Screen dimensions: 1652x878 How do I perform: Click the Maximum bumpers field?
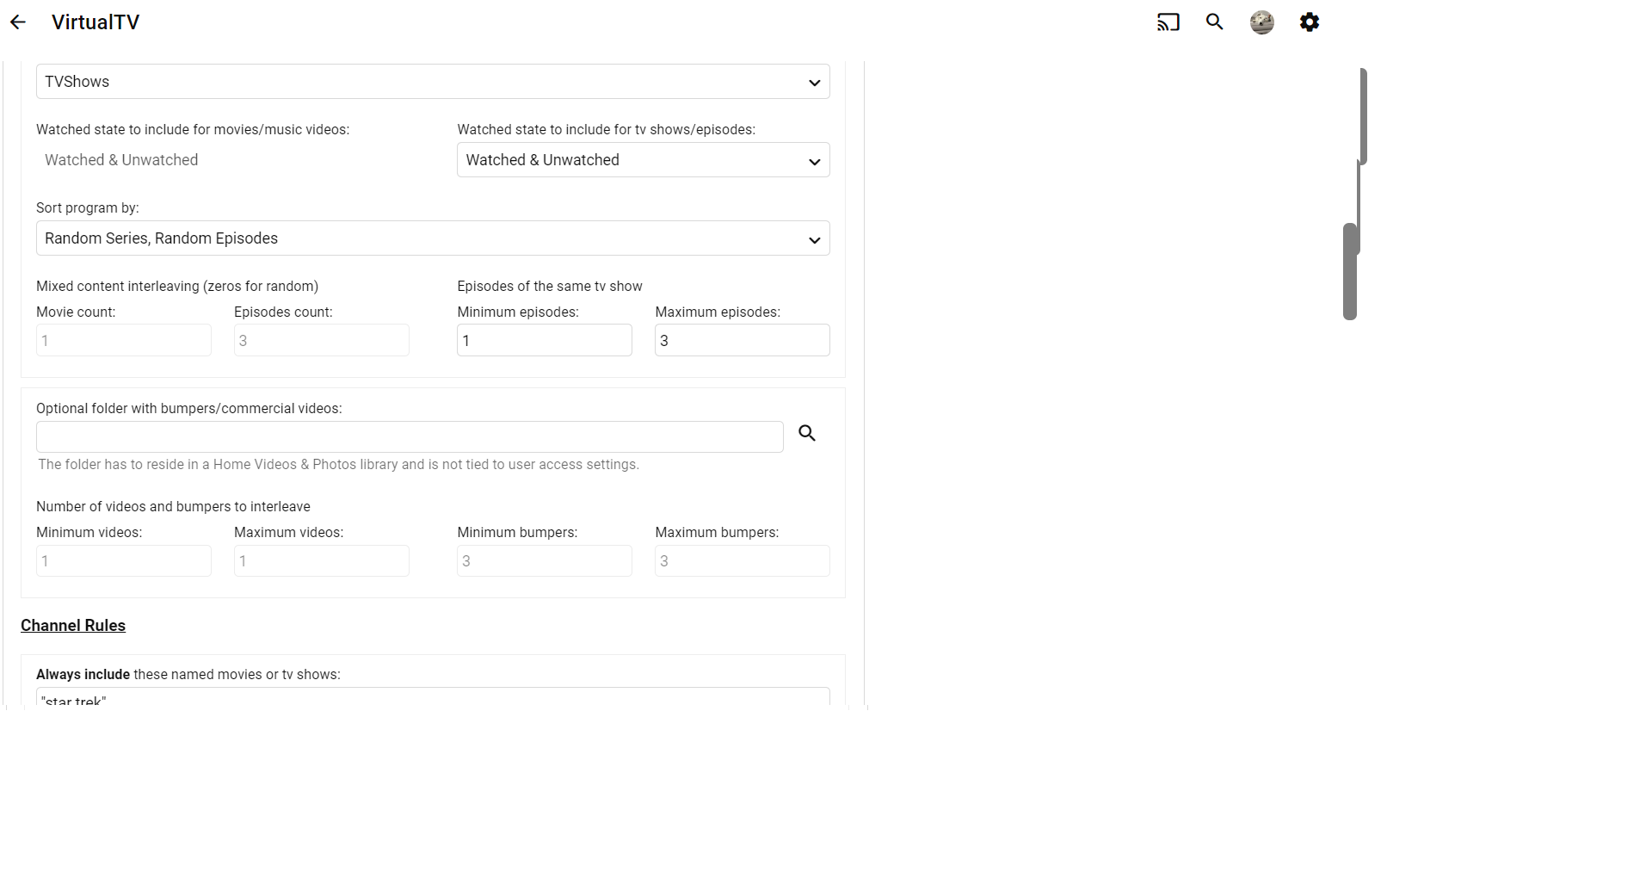pyautogui.click(x=742, y=561)
